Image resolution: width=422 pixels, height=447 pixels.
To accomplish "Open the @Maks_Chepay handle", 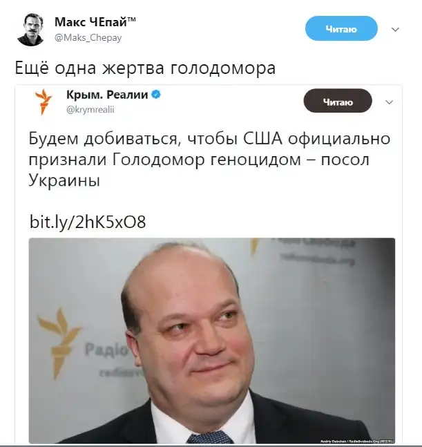I will pyautogui.click(x=88, y=37).
